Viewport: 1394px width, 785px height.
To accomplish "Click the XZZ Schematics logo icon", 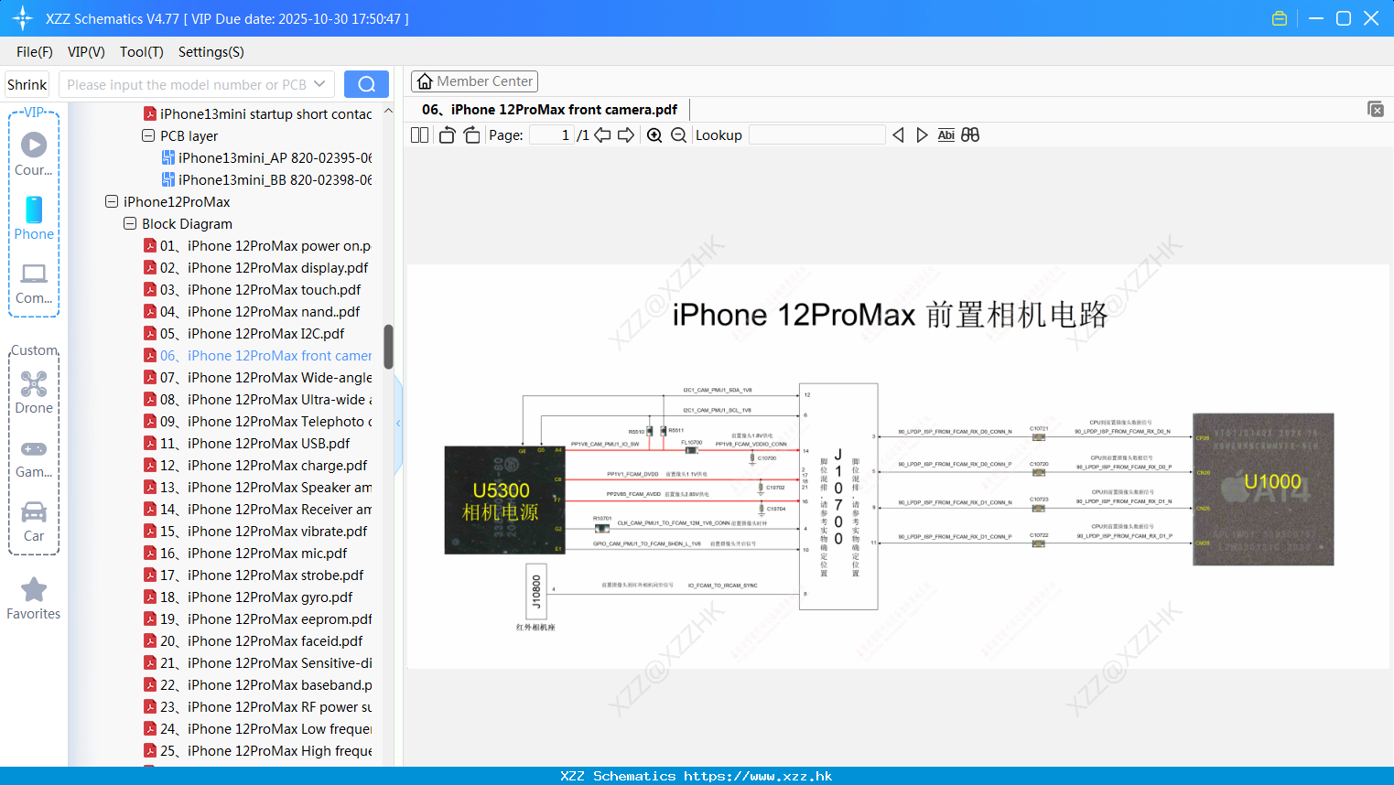I will coord(23,18).
